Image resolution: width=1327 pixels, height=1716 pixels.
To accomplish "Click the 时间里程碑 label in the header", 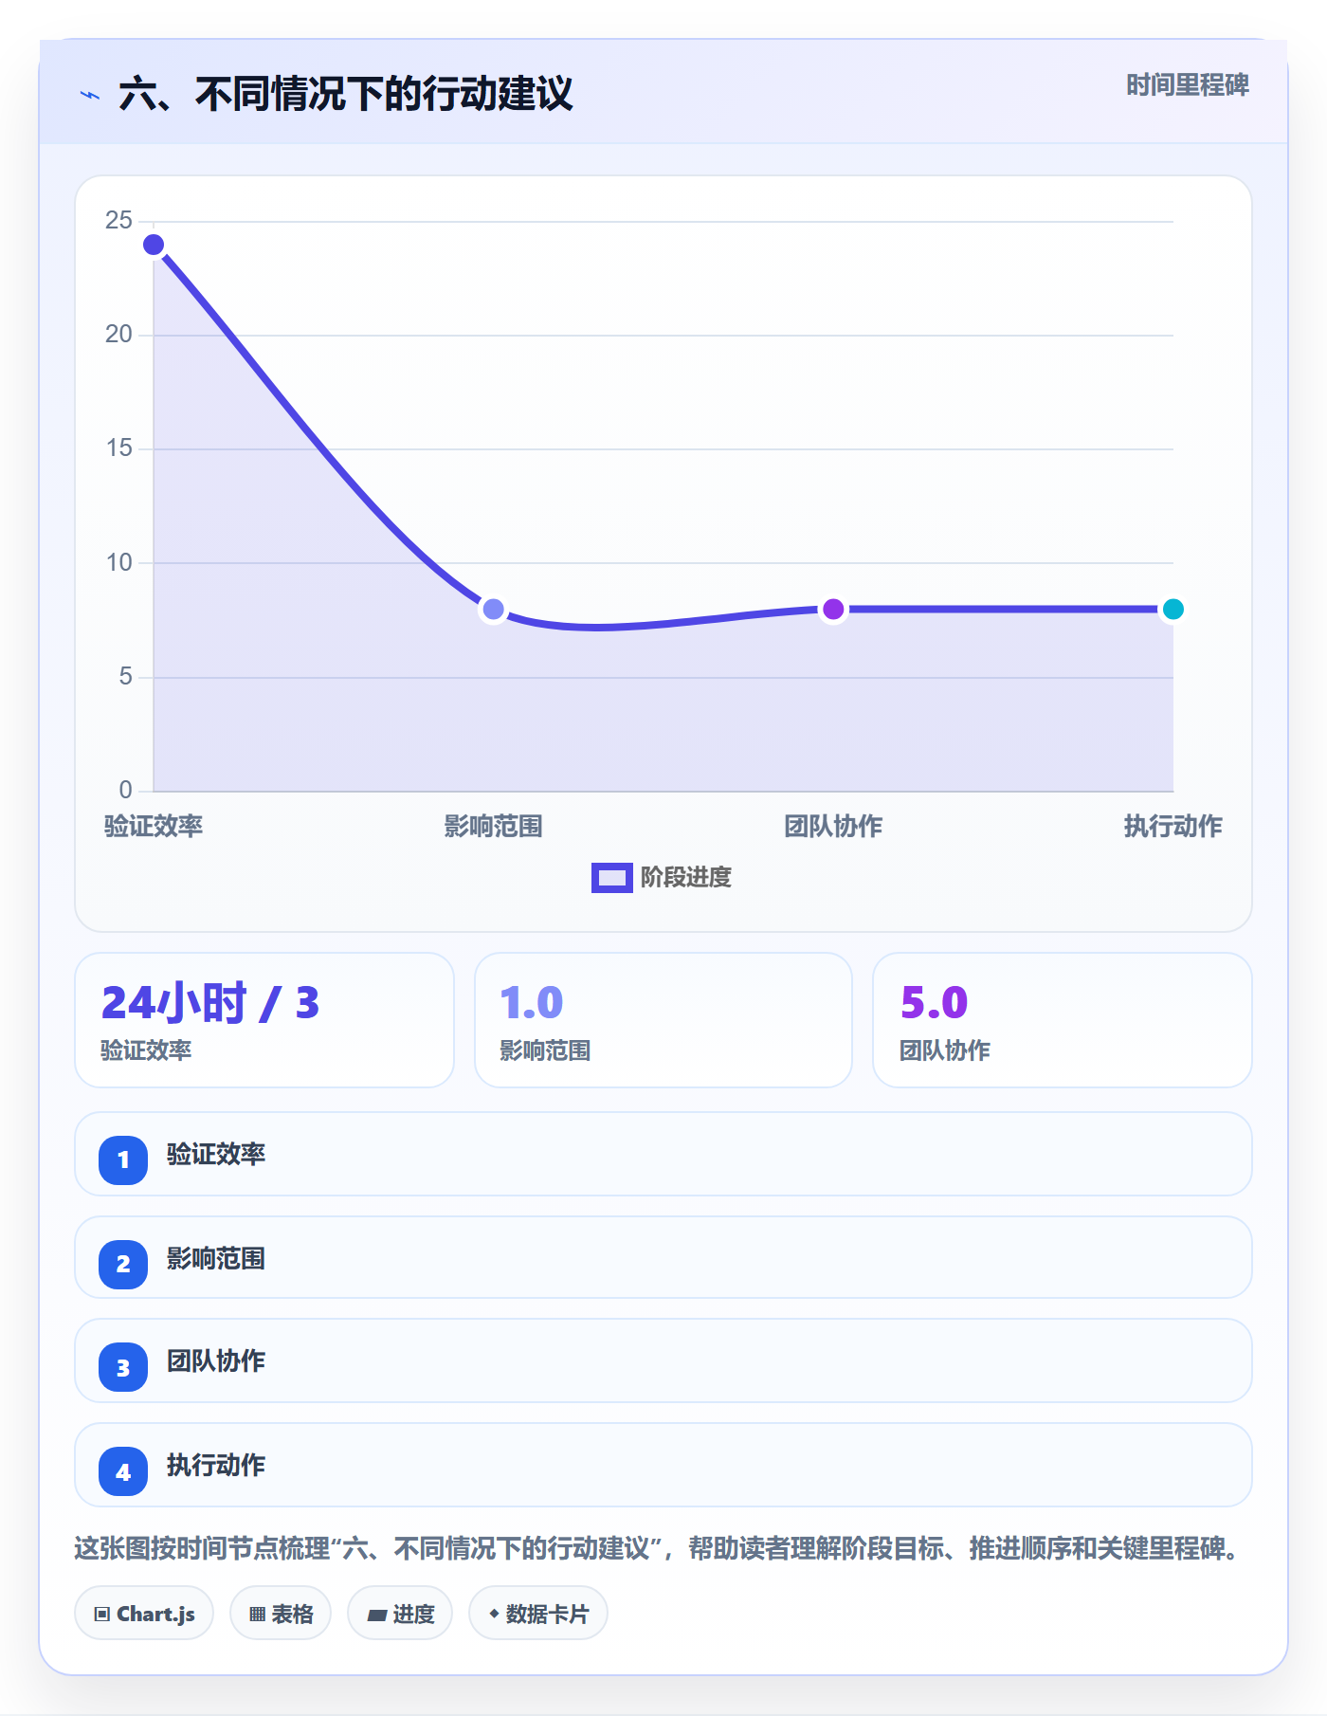I will point(1187,85).
